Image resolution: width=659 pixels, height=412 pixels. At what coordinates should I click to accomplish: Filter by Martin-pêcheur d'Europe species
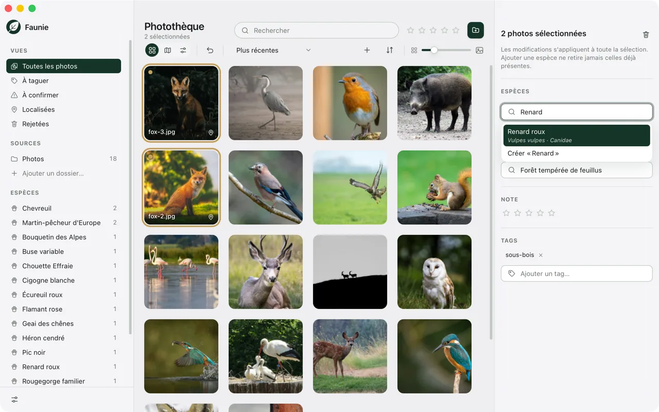coord(64,223)
